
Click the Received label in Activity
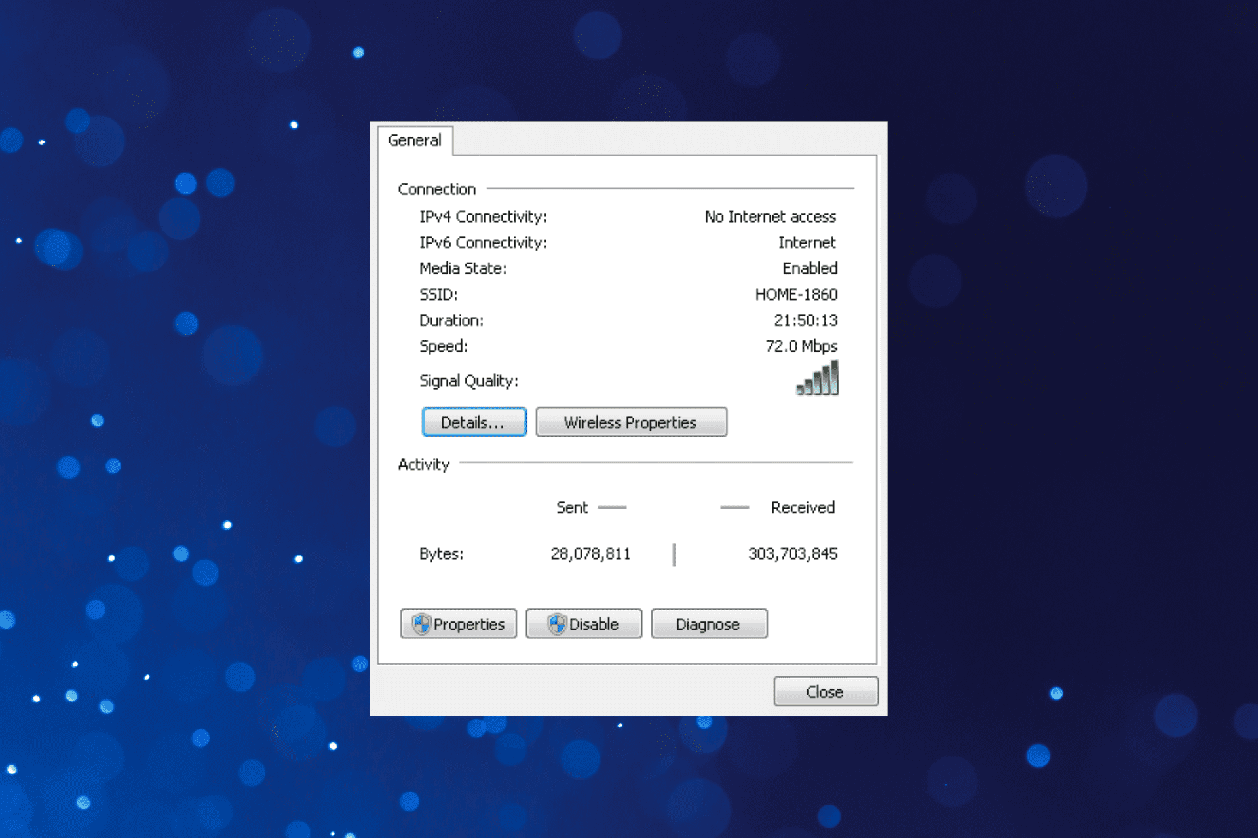pyautogui.click(x=803, y=507)
